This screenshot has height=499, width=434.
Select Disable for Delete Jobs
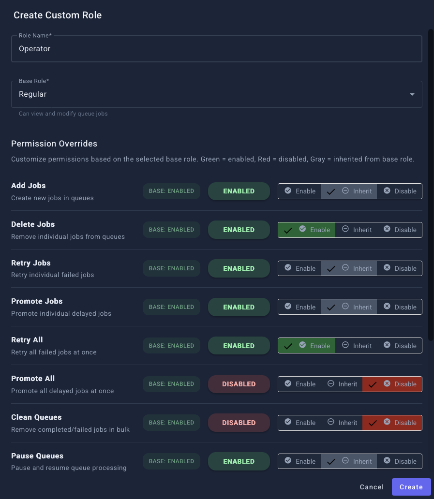coord(400,230)
